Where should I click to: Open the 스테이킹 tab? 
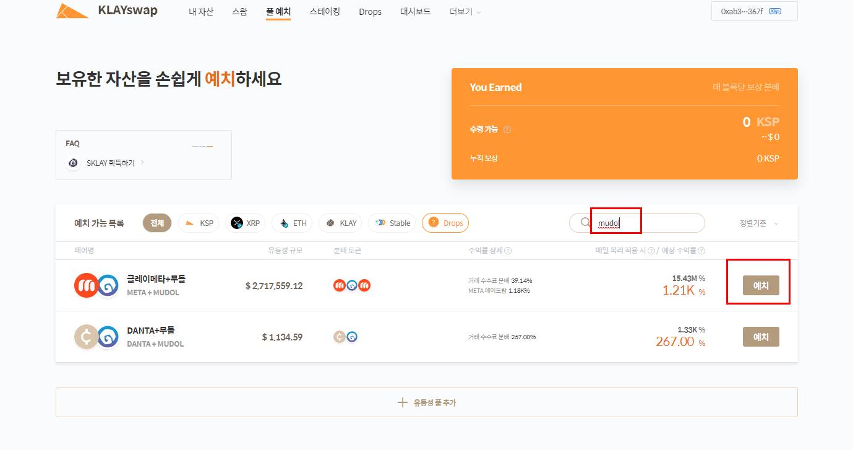tap(325, 11)
